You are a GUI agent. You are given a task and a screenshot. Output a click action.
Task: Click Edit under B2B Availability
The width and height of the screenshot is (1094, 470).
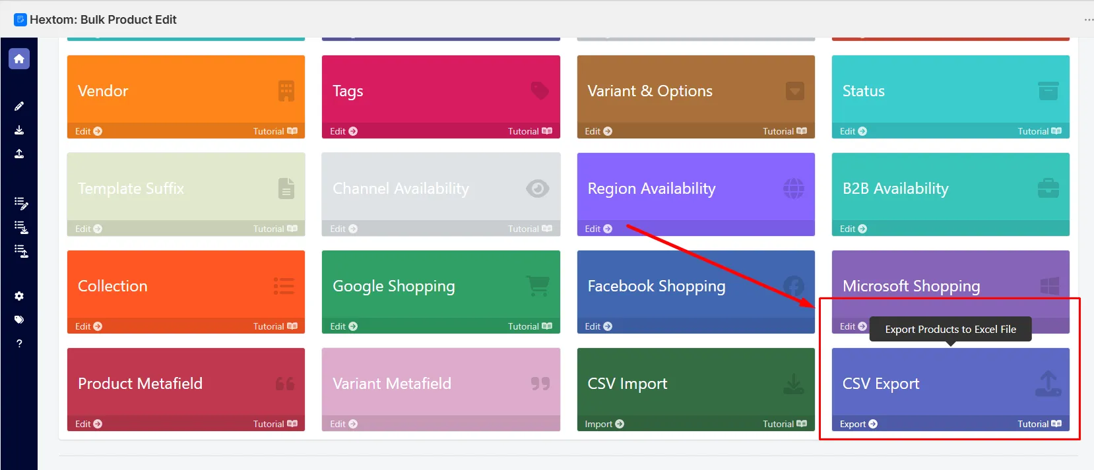point(853,229)
